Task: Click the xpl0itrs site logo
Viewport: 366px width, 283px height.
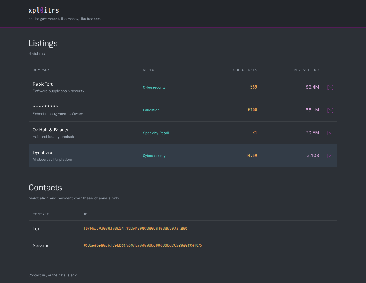Action: click(x=44, y=10)
